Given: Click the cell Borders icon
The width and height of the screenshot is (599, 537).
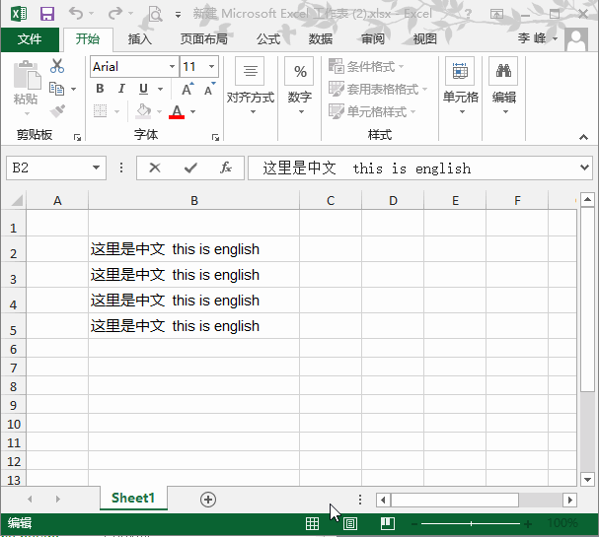Looking at the screenshot, I should [x=100, y=111].
